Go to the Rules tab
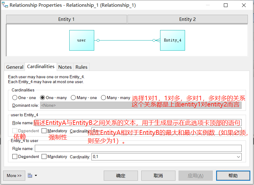This screenshot has height=185, width=254. (81, 67)
